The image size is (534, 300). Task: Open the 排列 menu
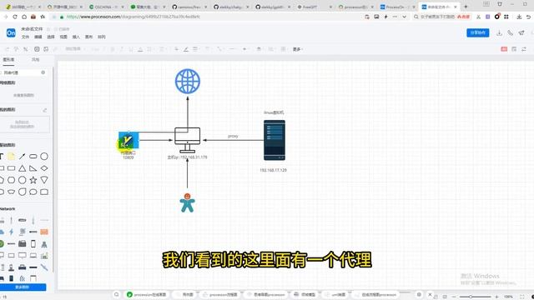tap(102, 37)
